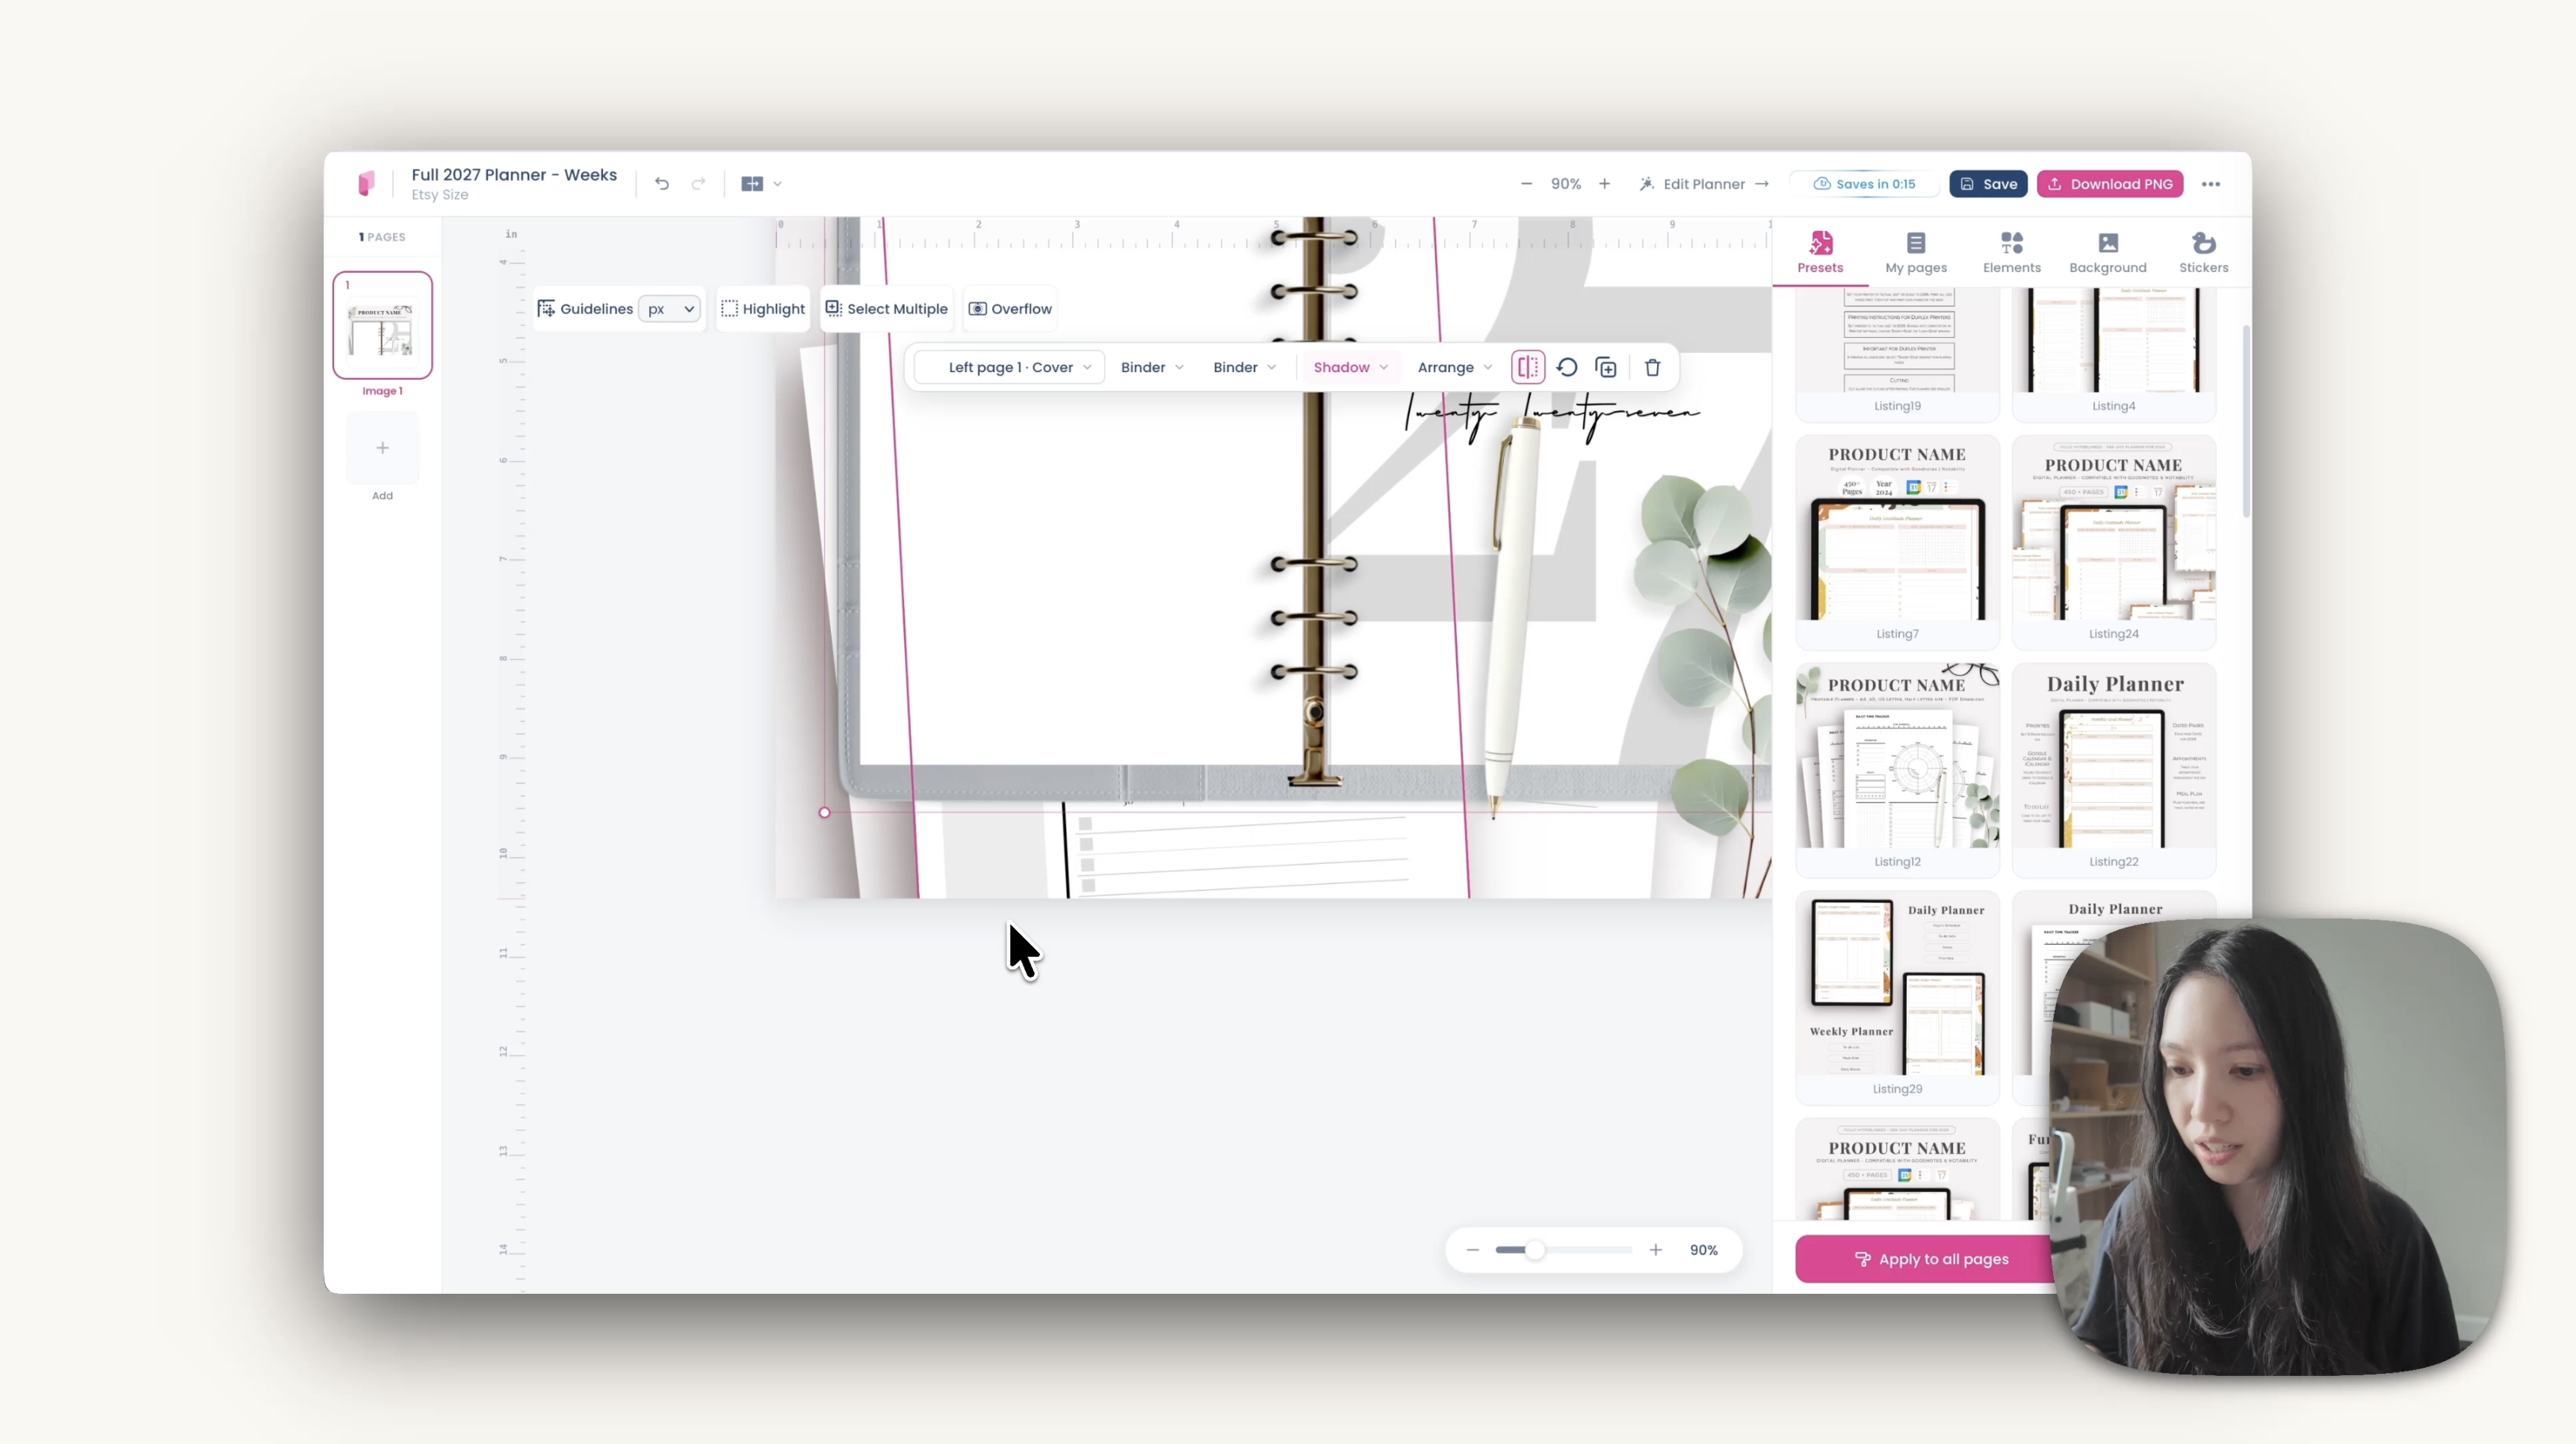Click the 90% zoom value at top
This screenshot has width=2576, height=1444.
pos(1565,184)
